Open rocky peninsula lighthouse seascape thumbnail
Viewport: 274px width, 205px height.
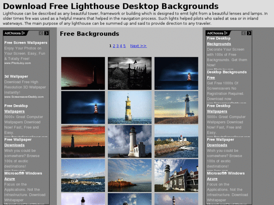[176, 141]
